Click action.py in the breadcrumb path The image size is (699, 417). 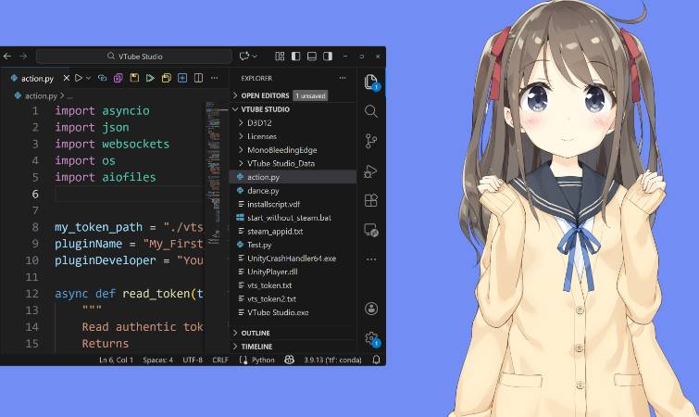40,95
